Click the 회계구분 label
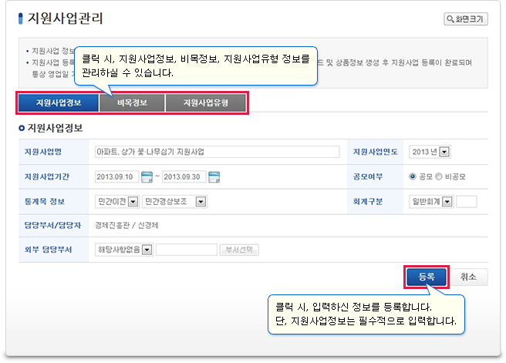 tap(368, 201)
